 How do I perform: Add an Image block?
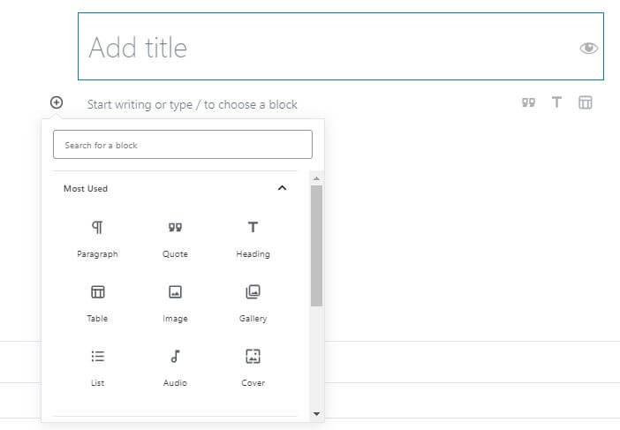pos(175,303)
